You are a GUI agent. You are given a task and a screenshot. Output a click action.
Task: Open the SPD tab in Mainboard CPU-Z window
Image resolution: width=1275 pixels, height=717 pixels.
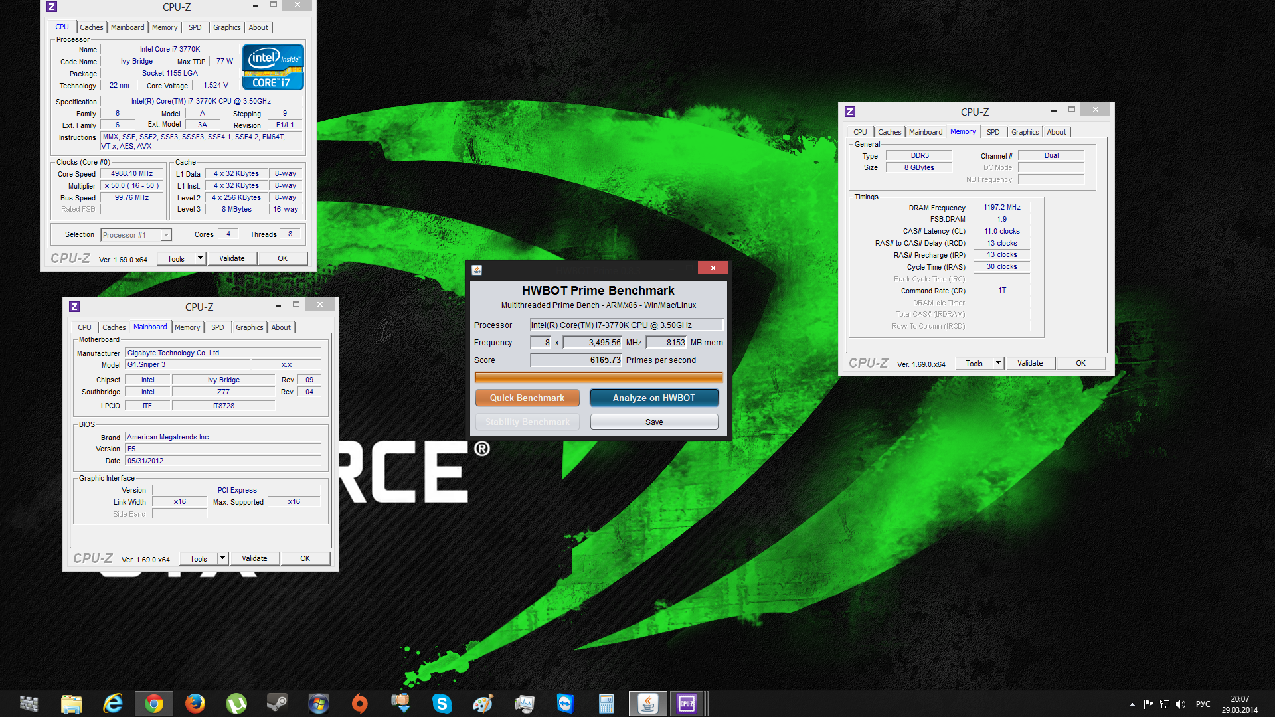click(218, 327)
